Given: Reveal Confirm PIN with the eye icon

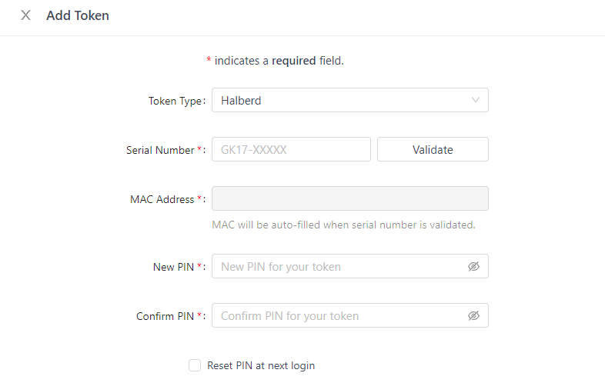Looking at the screenshot, I should pyautogui.click(x=473, y=316).
